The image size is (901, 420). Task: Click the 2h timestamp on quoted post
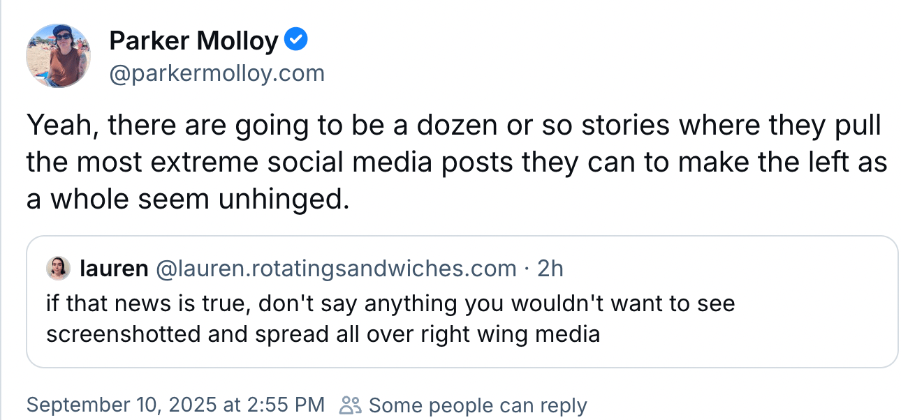(550, 268)
